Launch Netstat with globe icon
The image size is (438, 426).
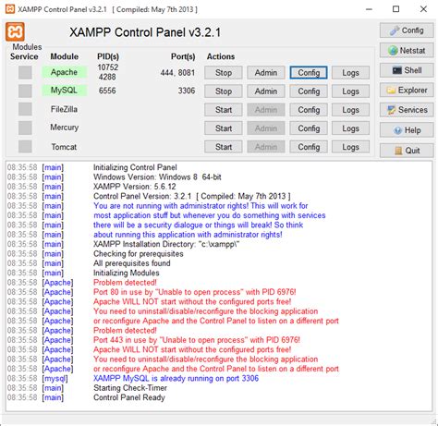click(x=407, y=50)
